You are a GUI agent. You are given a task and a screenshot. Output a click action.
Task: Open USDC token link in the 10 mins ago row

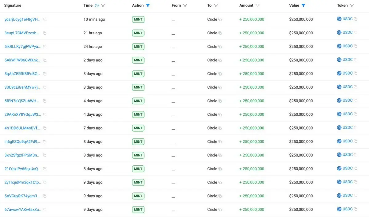pyautogui.click(x=347, y=19)
